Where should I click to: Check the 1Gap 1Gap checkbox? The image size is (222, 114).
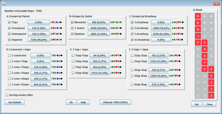(73, 55)
